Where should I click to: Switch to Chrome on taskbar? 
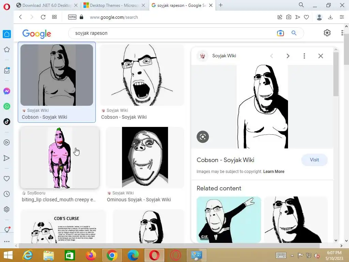pyautogui.click(x=112, y=255)
